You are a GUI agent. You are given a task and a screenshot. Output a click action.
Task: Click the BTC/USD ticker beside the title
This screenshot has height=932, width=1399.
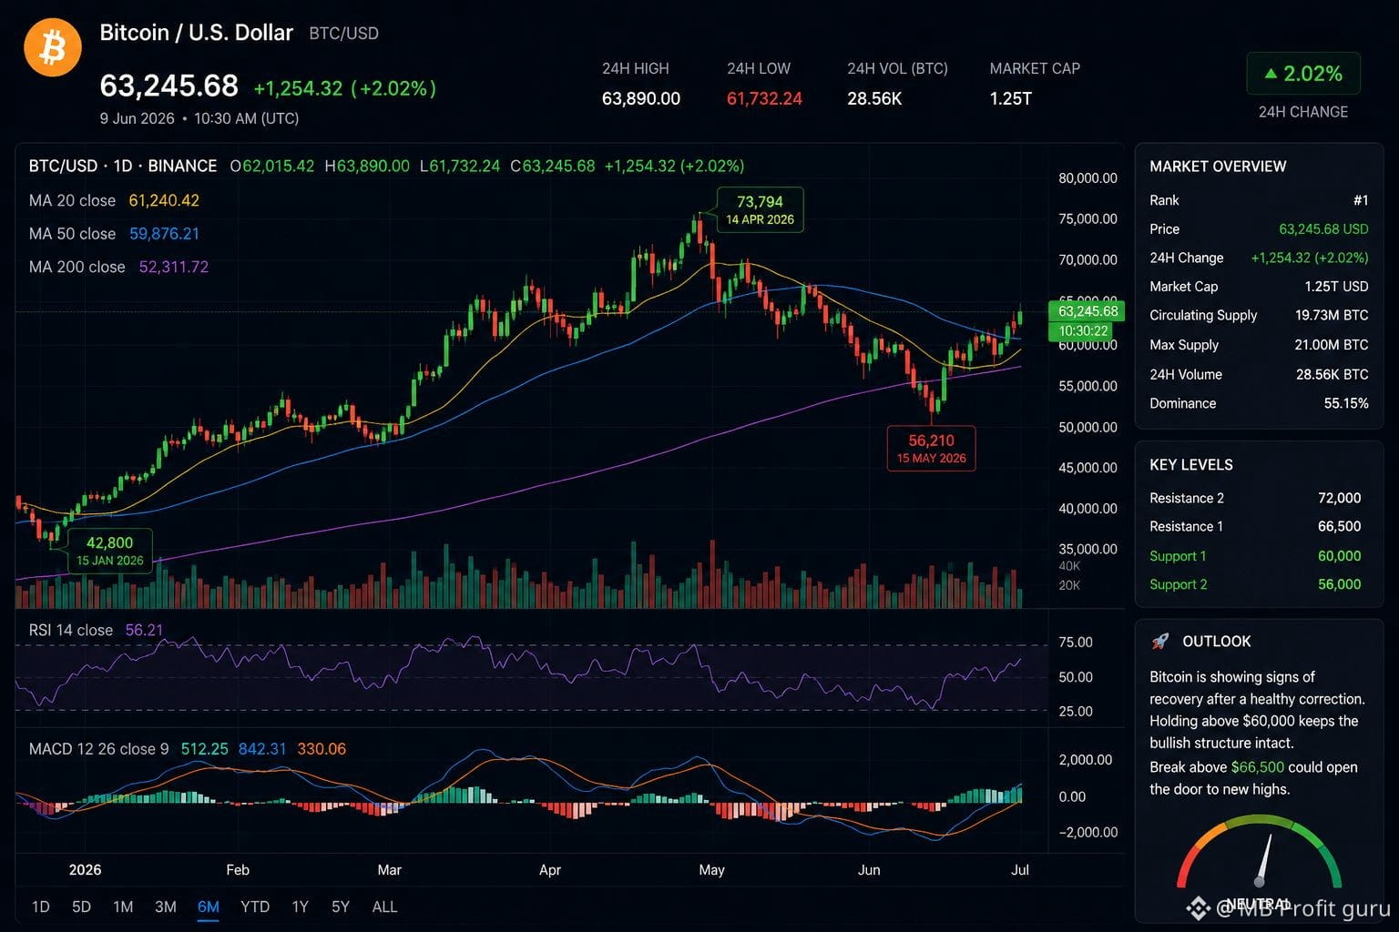tap(343, 34)
